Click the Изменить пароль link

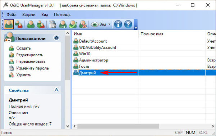tap(32, 68)
